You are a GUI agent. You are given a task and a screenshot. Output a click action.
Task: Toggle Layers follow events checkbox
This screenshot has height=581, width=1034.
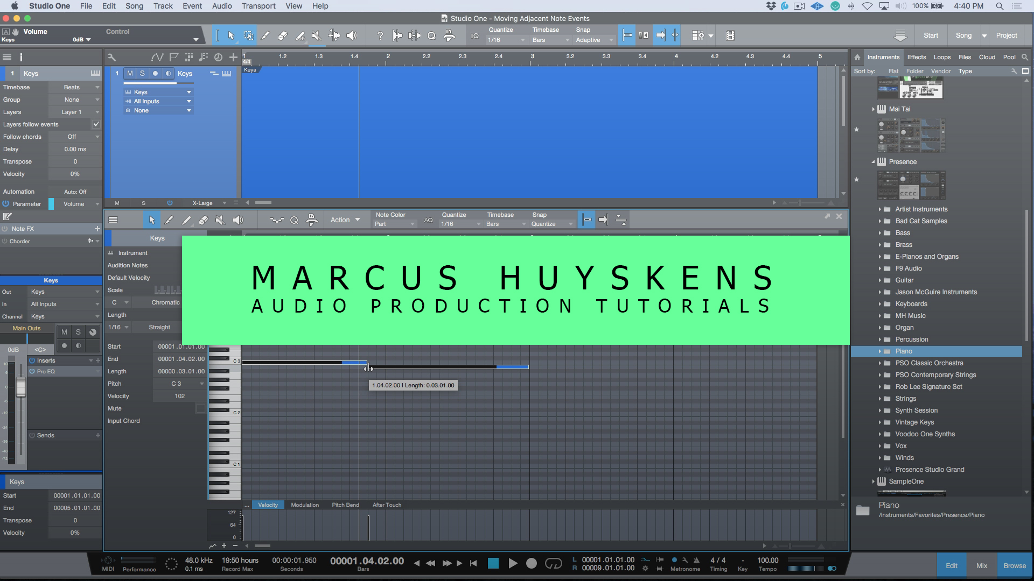(x=96, y=124)
